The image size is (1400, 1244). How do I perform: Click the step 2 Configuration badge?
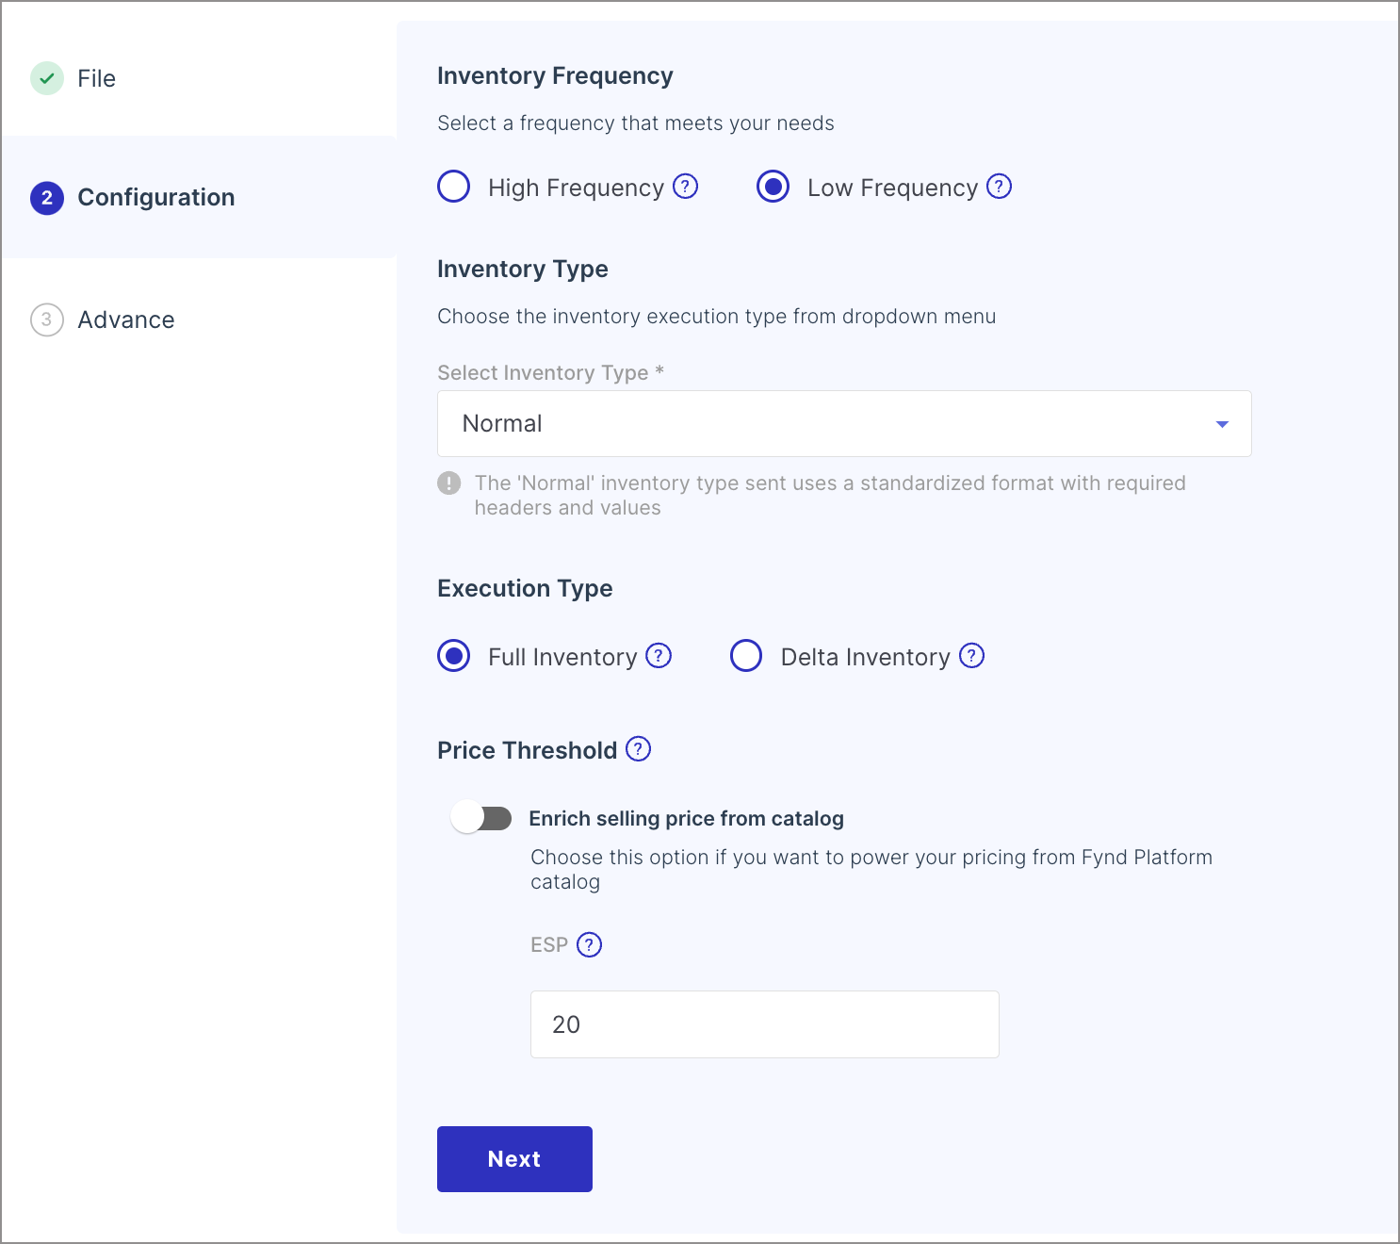47,198
